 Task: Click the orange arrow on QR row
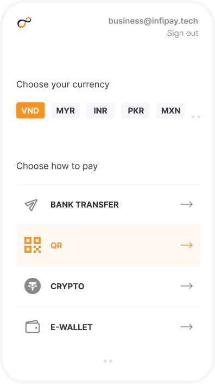pyautogui.click(x=187, y=245)
